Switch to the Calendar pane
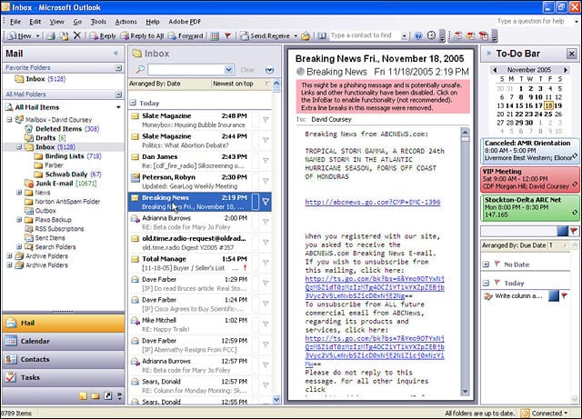This screenshot has width=582, height=419. [x=64, y=341]
